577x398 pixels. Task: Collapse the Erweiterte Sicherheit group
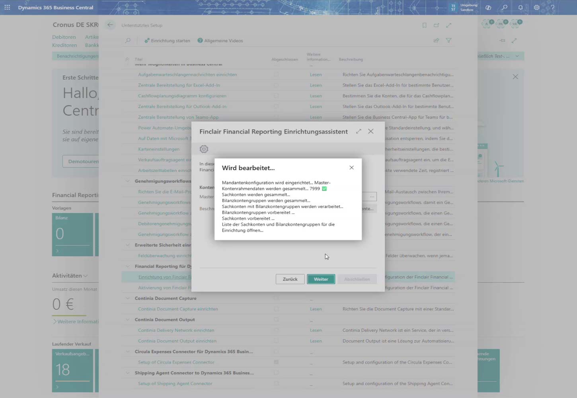tap(128, 245)
